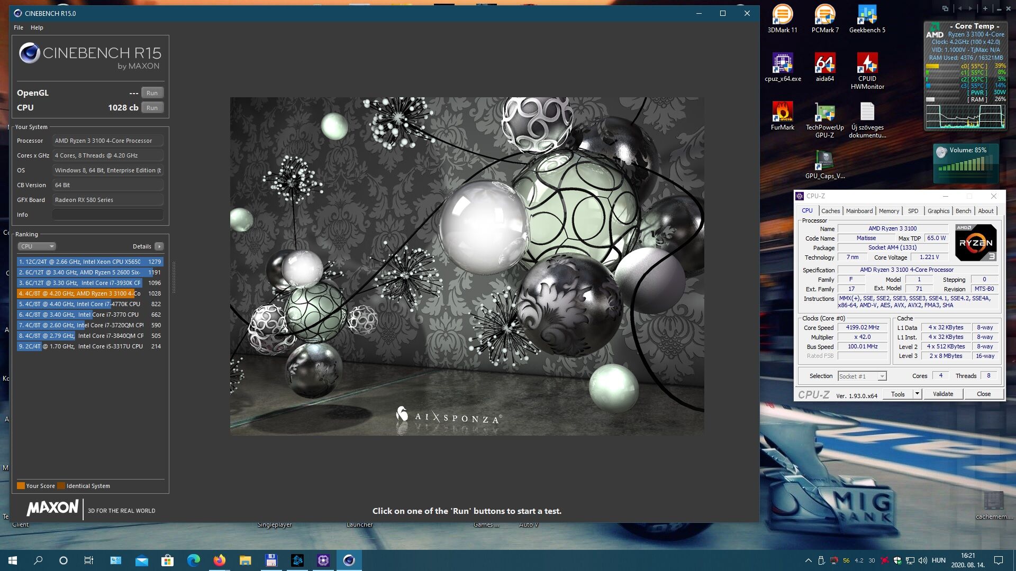Switch to the SPD tab in CPU-Z
The height and width of the screenshot is (571, 1016).
(x=913, y=211)
